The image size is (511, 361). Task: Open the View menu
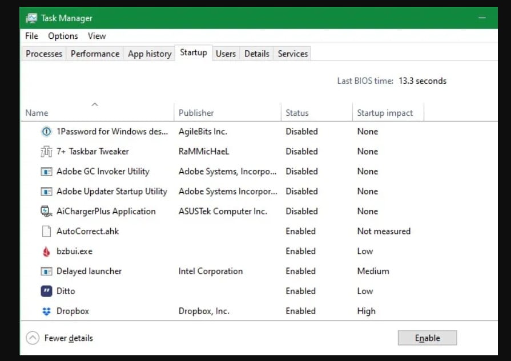pos(97,36)
